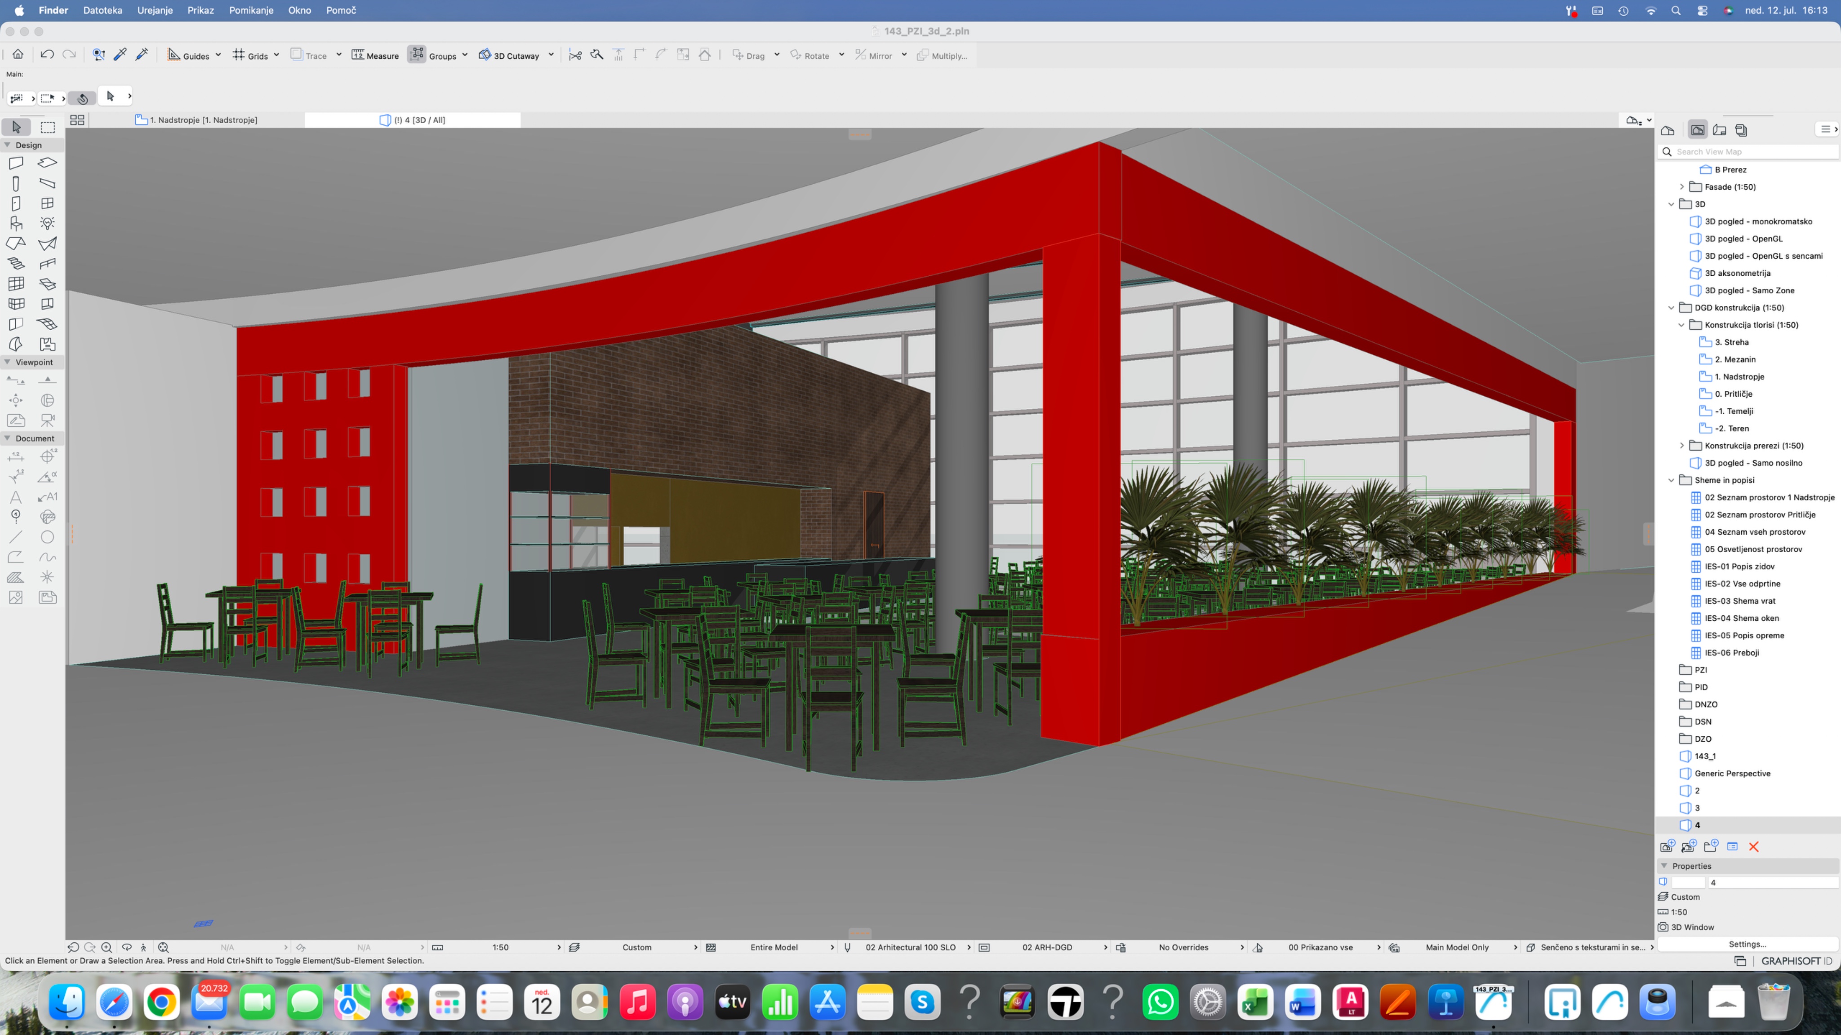1841x1035 pixels.
Task: Open the Prikaz menu
Action: tap(201, 11)
